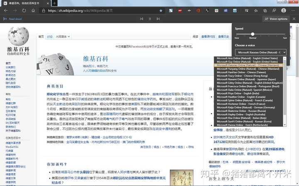Image resolution: width=299 pixels, height=186 pixels.
Task: Pick Microsoft Sylvie Online French Canada voice
Action: tap(248, 100)
